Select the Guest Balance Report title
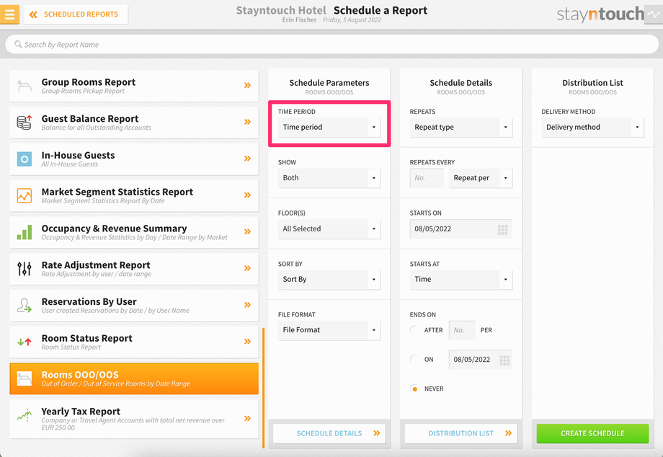The height and width of the screenshot is (457, 663). point(90,119)
